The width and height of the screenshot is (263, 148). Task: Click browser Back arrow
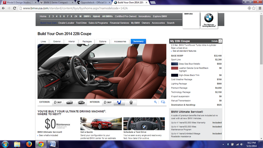click(3, 8)
